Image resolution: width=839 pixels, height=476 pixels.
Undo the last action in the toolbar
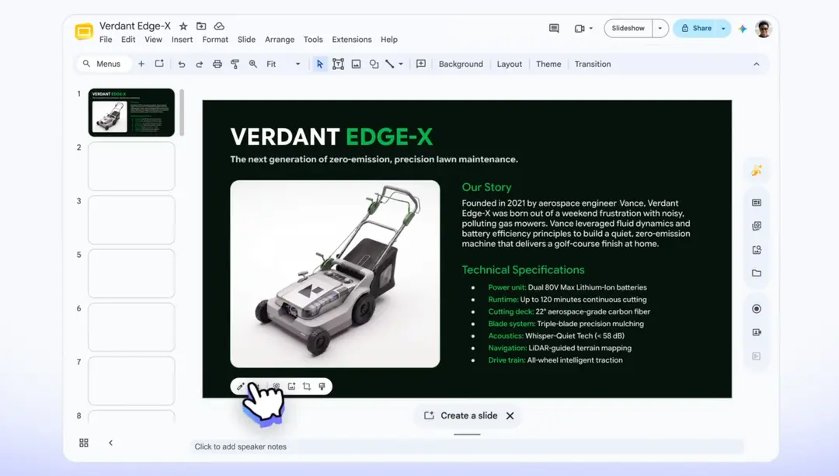[x=181, y=64]
